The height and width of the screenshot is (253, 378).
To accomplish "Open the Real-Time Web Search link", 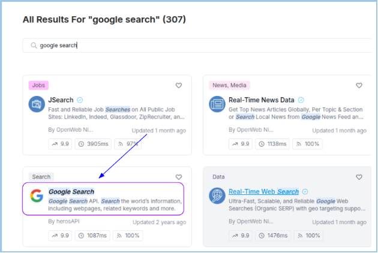I will pos(263,192).
